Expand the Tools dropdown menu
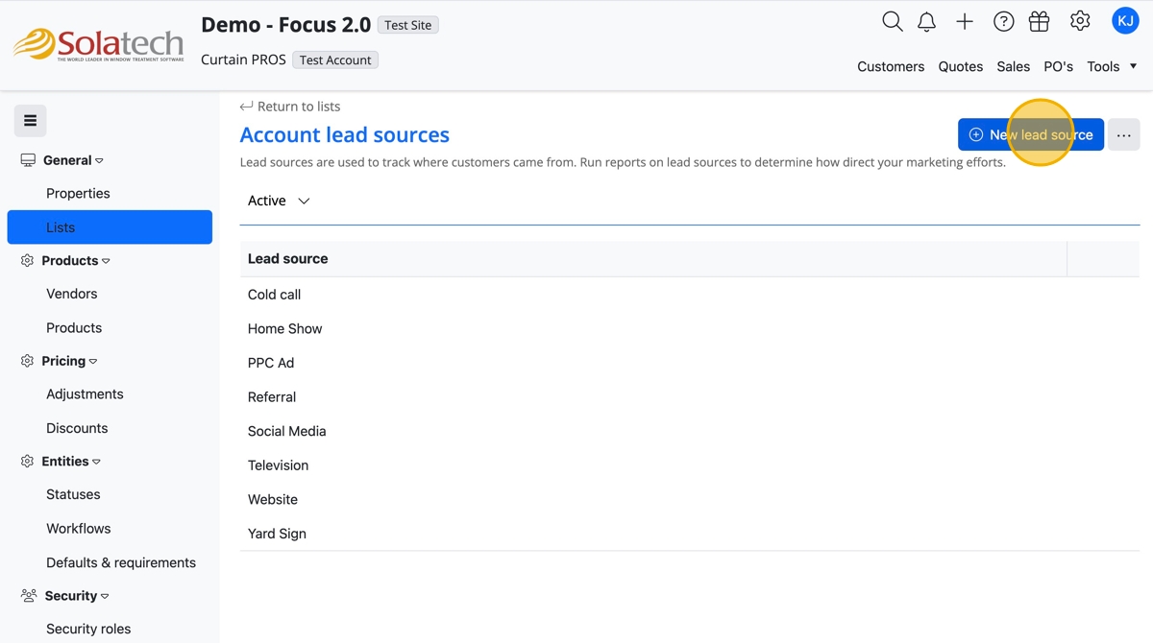Screen dimensions: 1153x643 click(x=1112, y=66)
